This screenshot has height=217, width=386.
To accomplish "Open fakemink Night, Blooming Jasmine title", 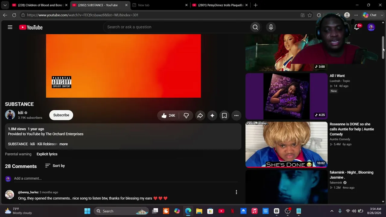I will (x=352, y=175).
